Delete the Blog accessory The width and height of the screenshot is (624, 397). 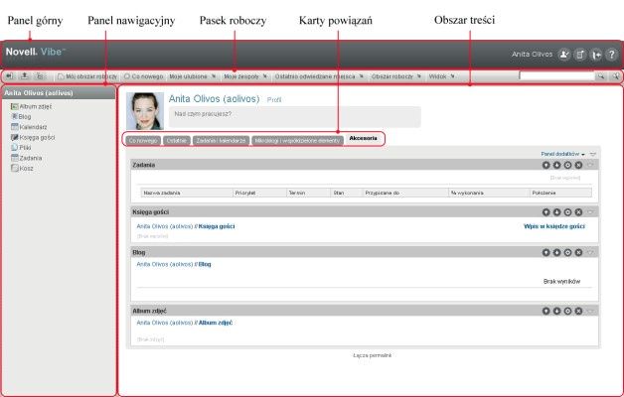coord(578,252)
